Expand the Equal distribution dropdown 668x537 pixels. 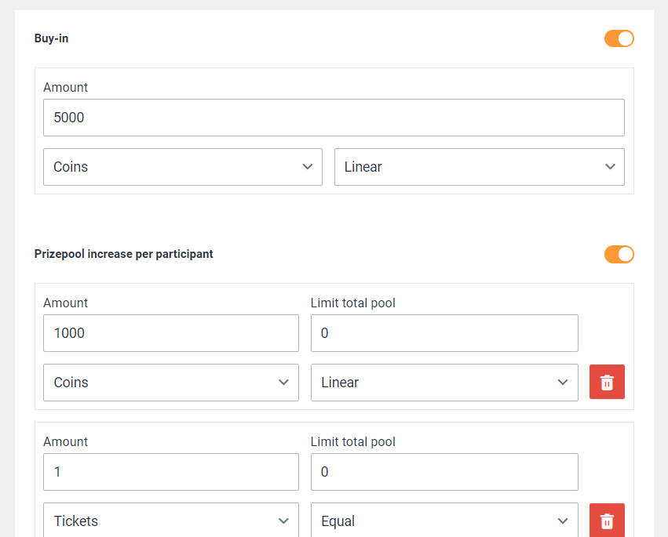point(444,521)
